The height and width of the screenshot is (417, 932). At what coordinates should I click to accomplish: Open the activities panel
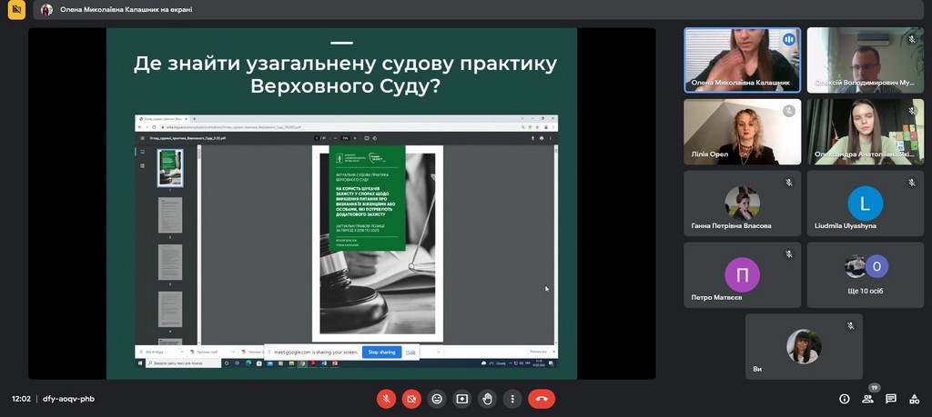914,399
